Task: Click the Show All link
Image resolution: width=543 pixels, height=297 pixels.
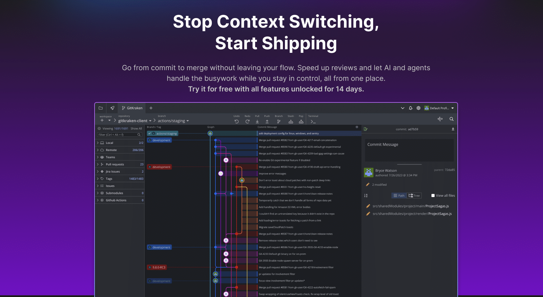Action: 136,129
